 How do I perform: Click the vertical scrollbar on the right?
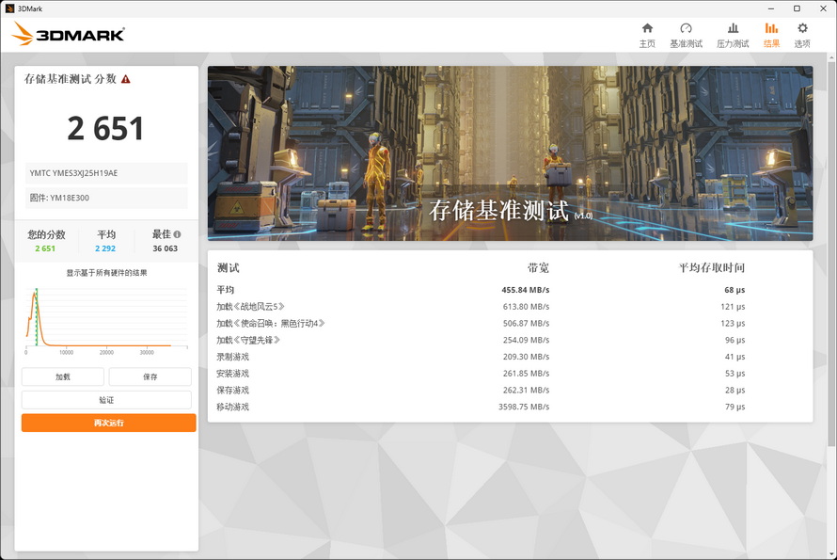831,254
